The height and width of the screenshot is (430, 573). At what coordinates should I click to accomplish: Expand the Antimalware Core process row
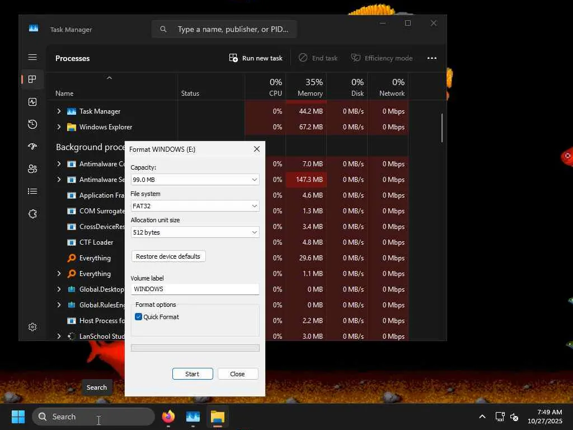click(x=59, y=164)
